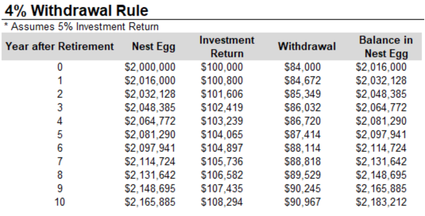Viewport: 425px width, 216px height.
Task: Click the $90,967 withdrawal value
Action: point(303,202)
